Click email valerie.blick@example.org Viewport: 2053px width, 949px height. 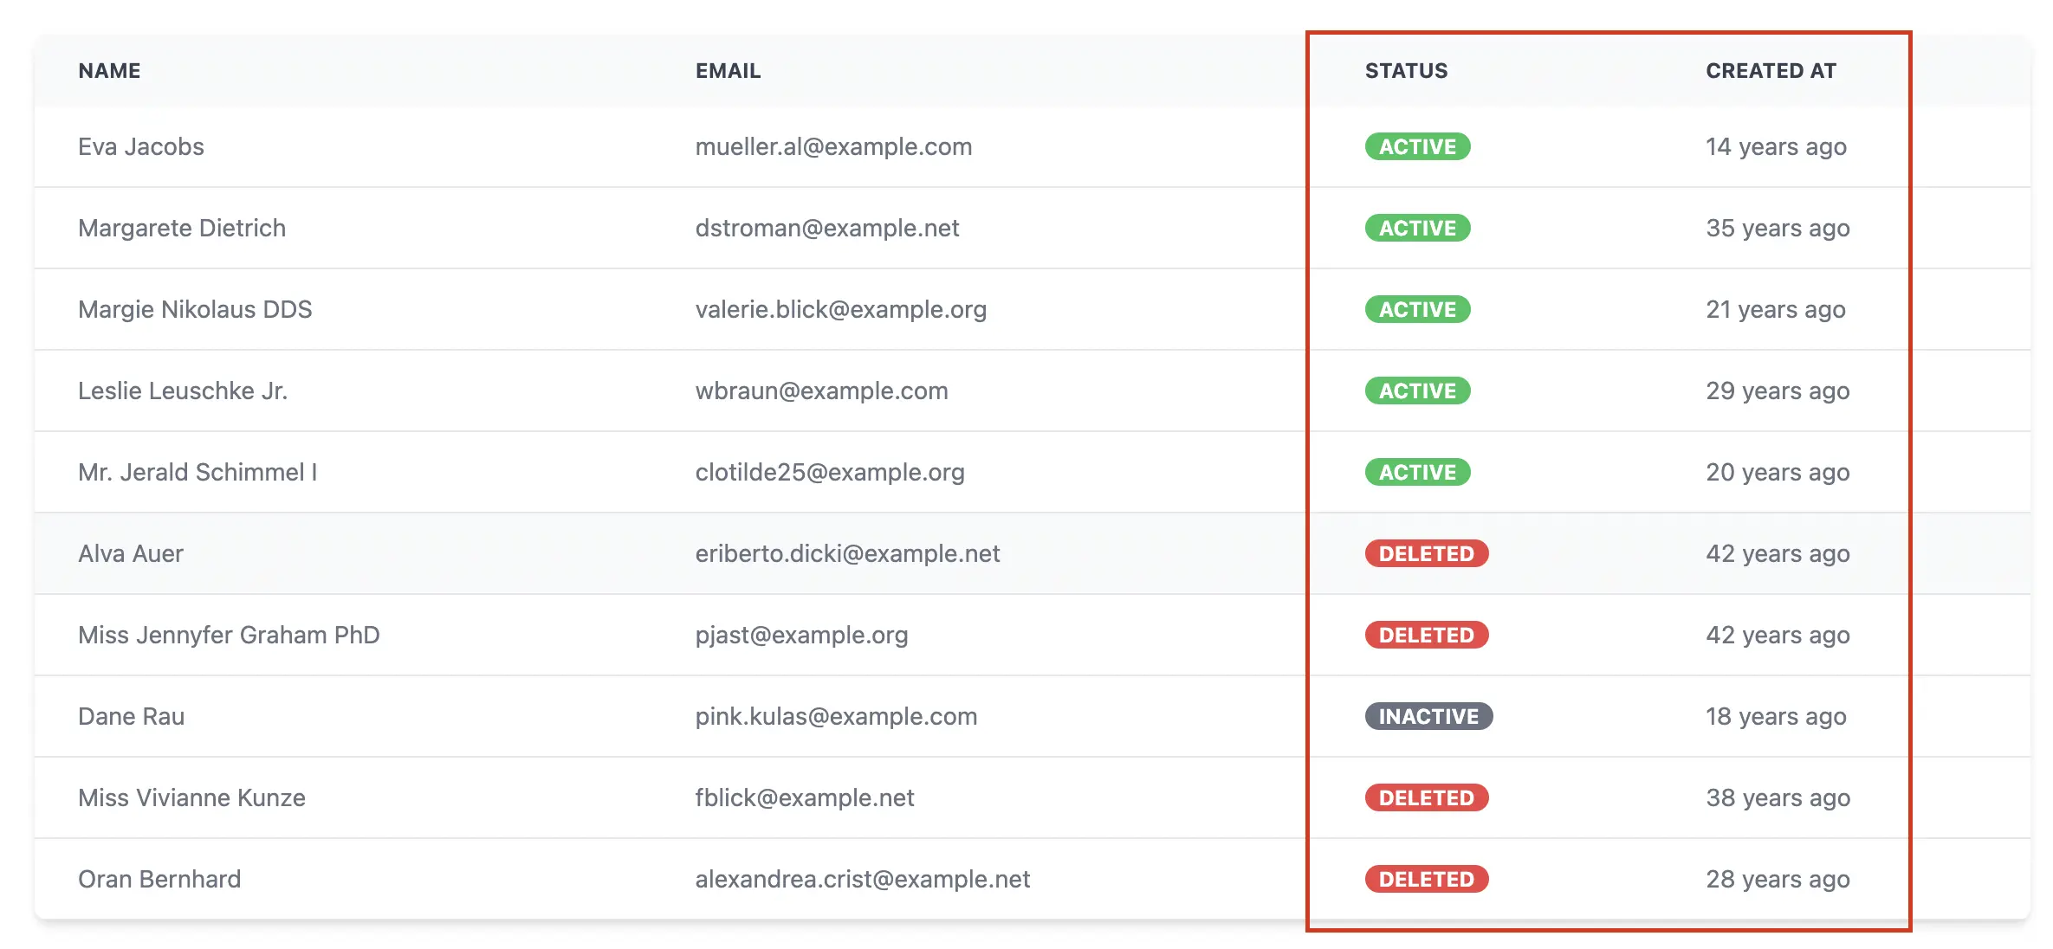pos(840,310)
